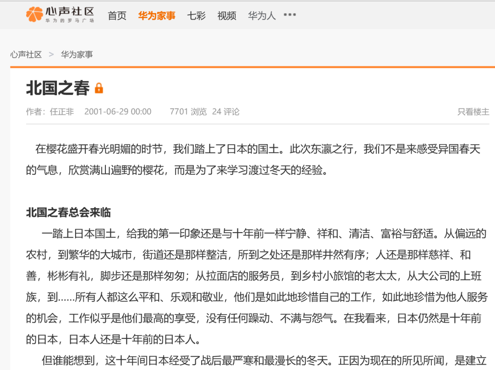Select the 华为家事 tab in top navigation

coord(157,16)
